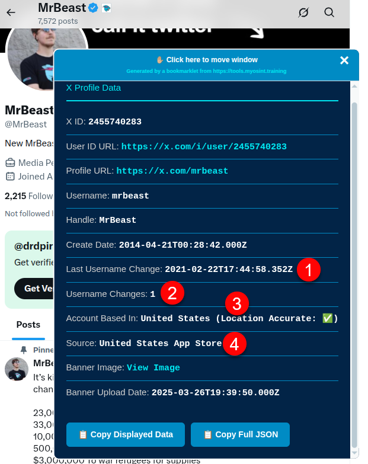Click the Account Based In United States text
Screen dimensions: 368x464
tap(175, 318)
